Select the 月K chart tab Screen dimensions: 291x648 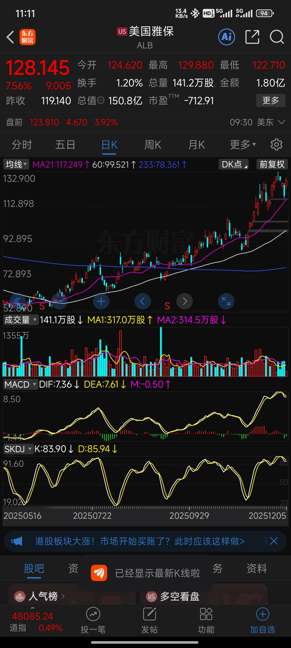197,145
